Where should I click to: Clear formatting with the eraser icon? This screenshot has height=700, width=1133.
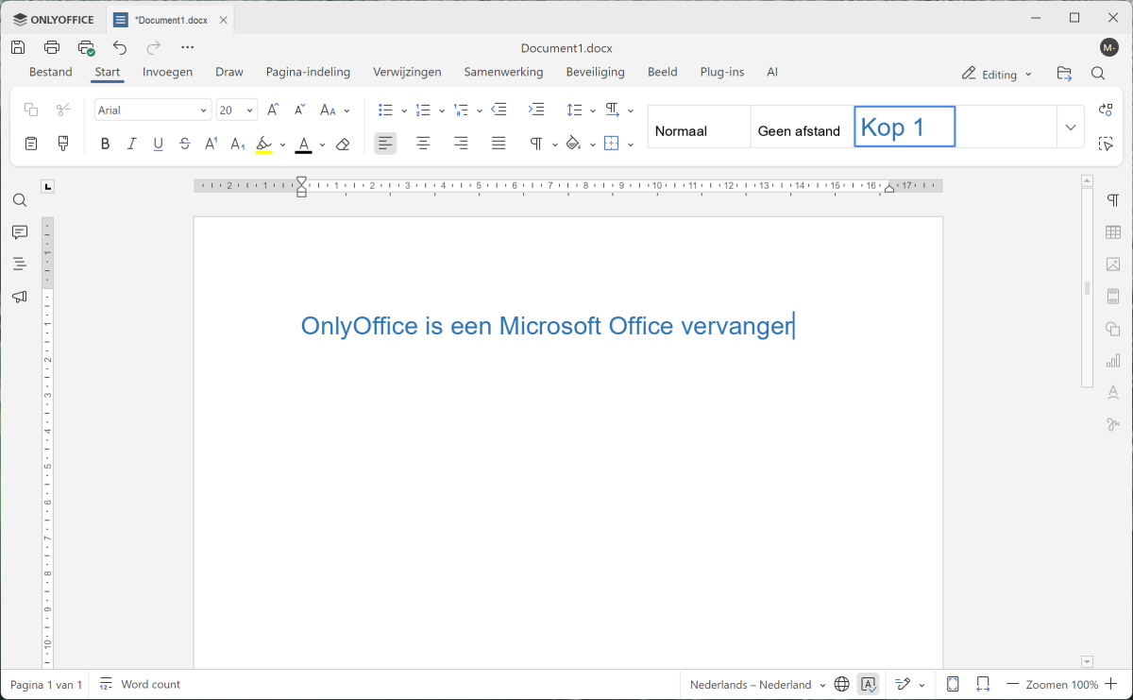coord(343,145)
